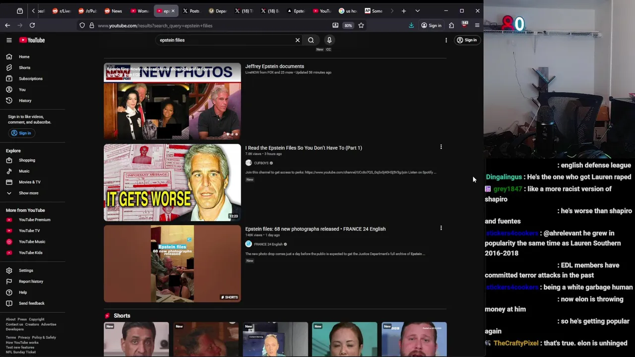Reload the page with browser refresh

click(32, 25)
